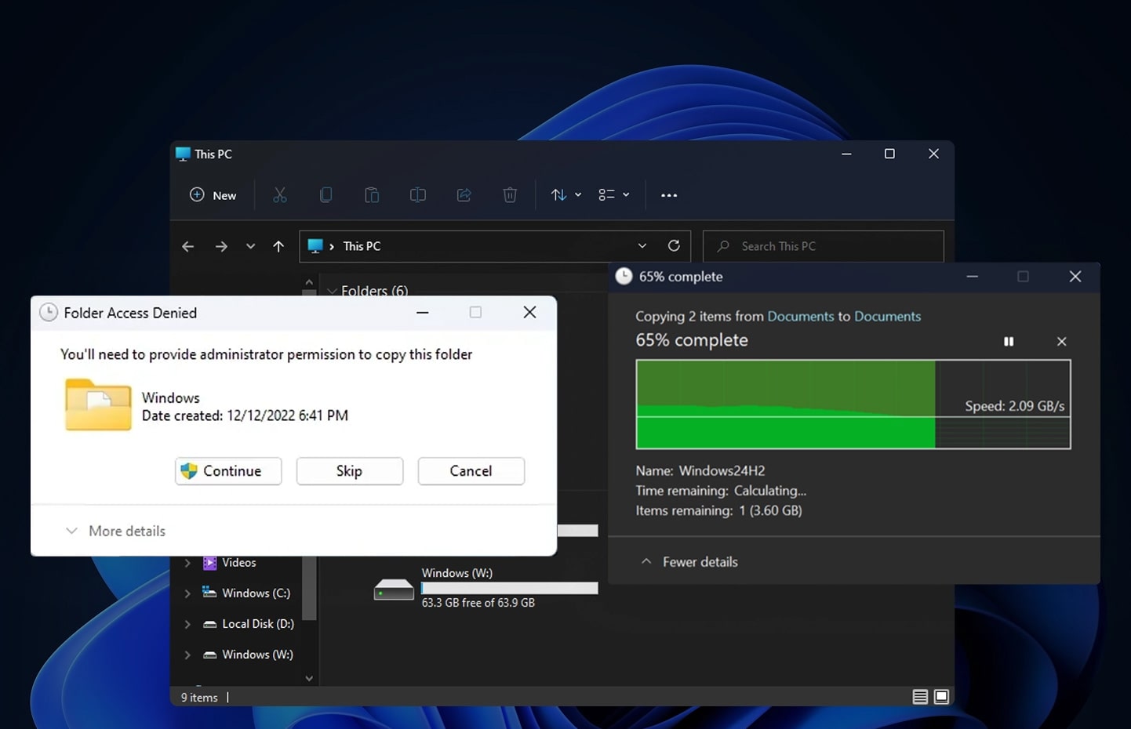Click the Rename icon in toolbar

[x=418, y=195]
